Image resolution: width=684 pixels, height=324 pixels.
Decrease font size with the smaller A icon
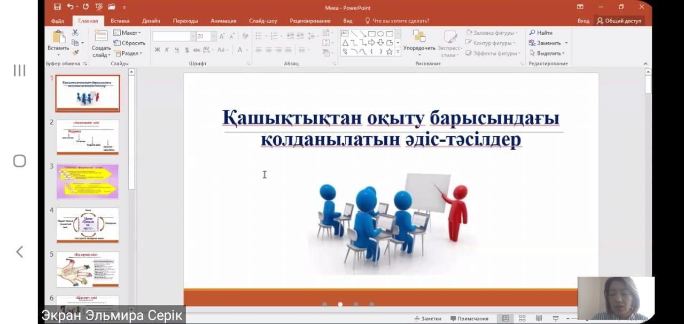232,36
